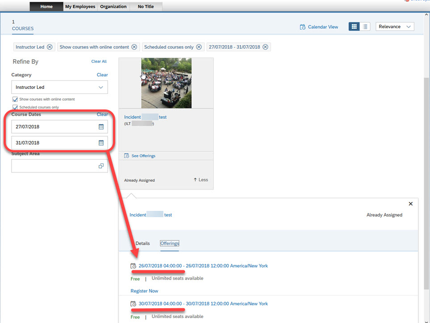Open the 30/07/2018 04:00:00 offering link

coord(203,304)
